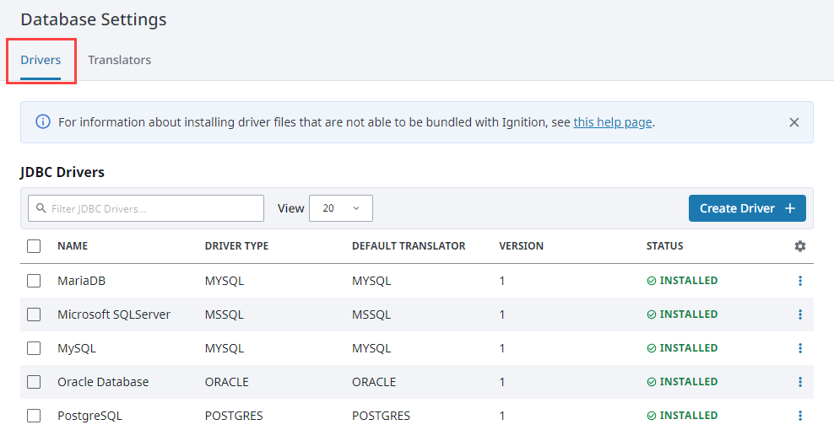Screen dimensions: 834x430
Task: Click the Create Driver button
Action: pos(747,208)
